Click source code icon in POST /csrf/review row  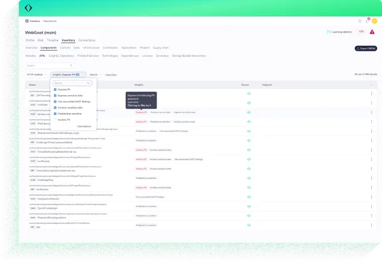pos(249,159)
